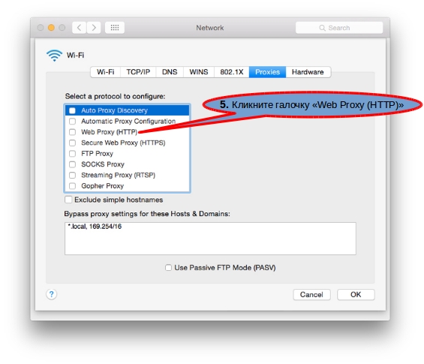
Task: Click the bypass proxy hosts text field
Action: 210,239
